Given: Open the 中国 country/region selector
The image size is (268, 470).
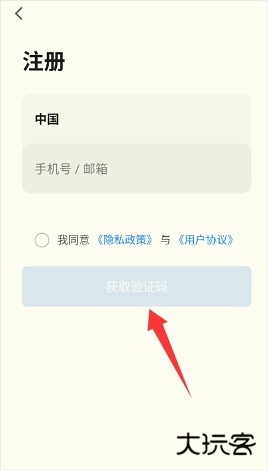Looking at the screenshot, I should click(x=137, y=119).
